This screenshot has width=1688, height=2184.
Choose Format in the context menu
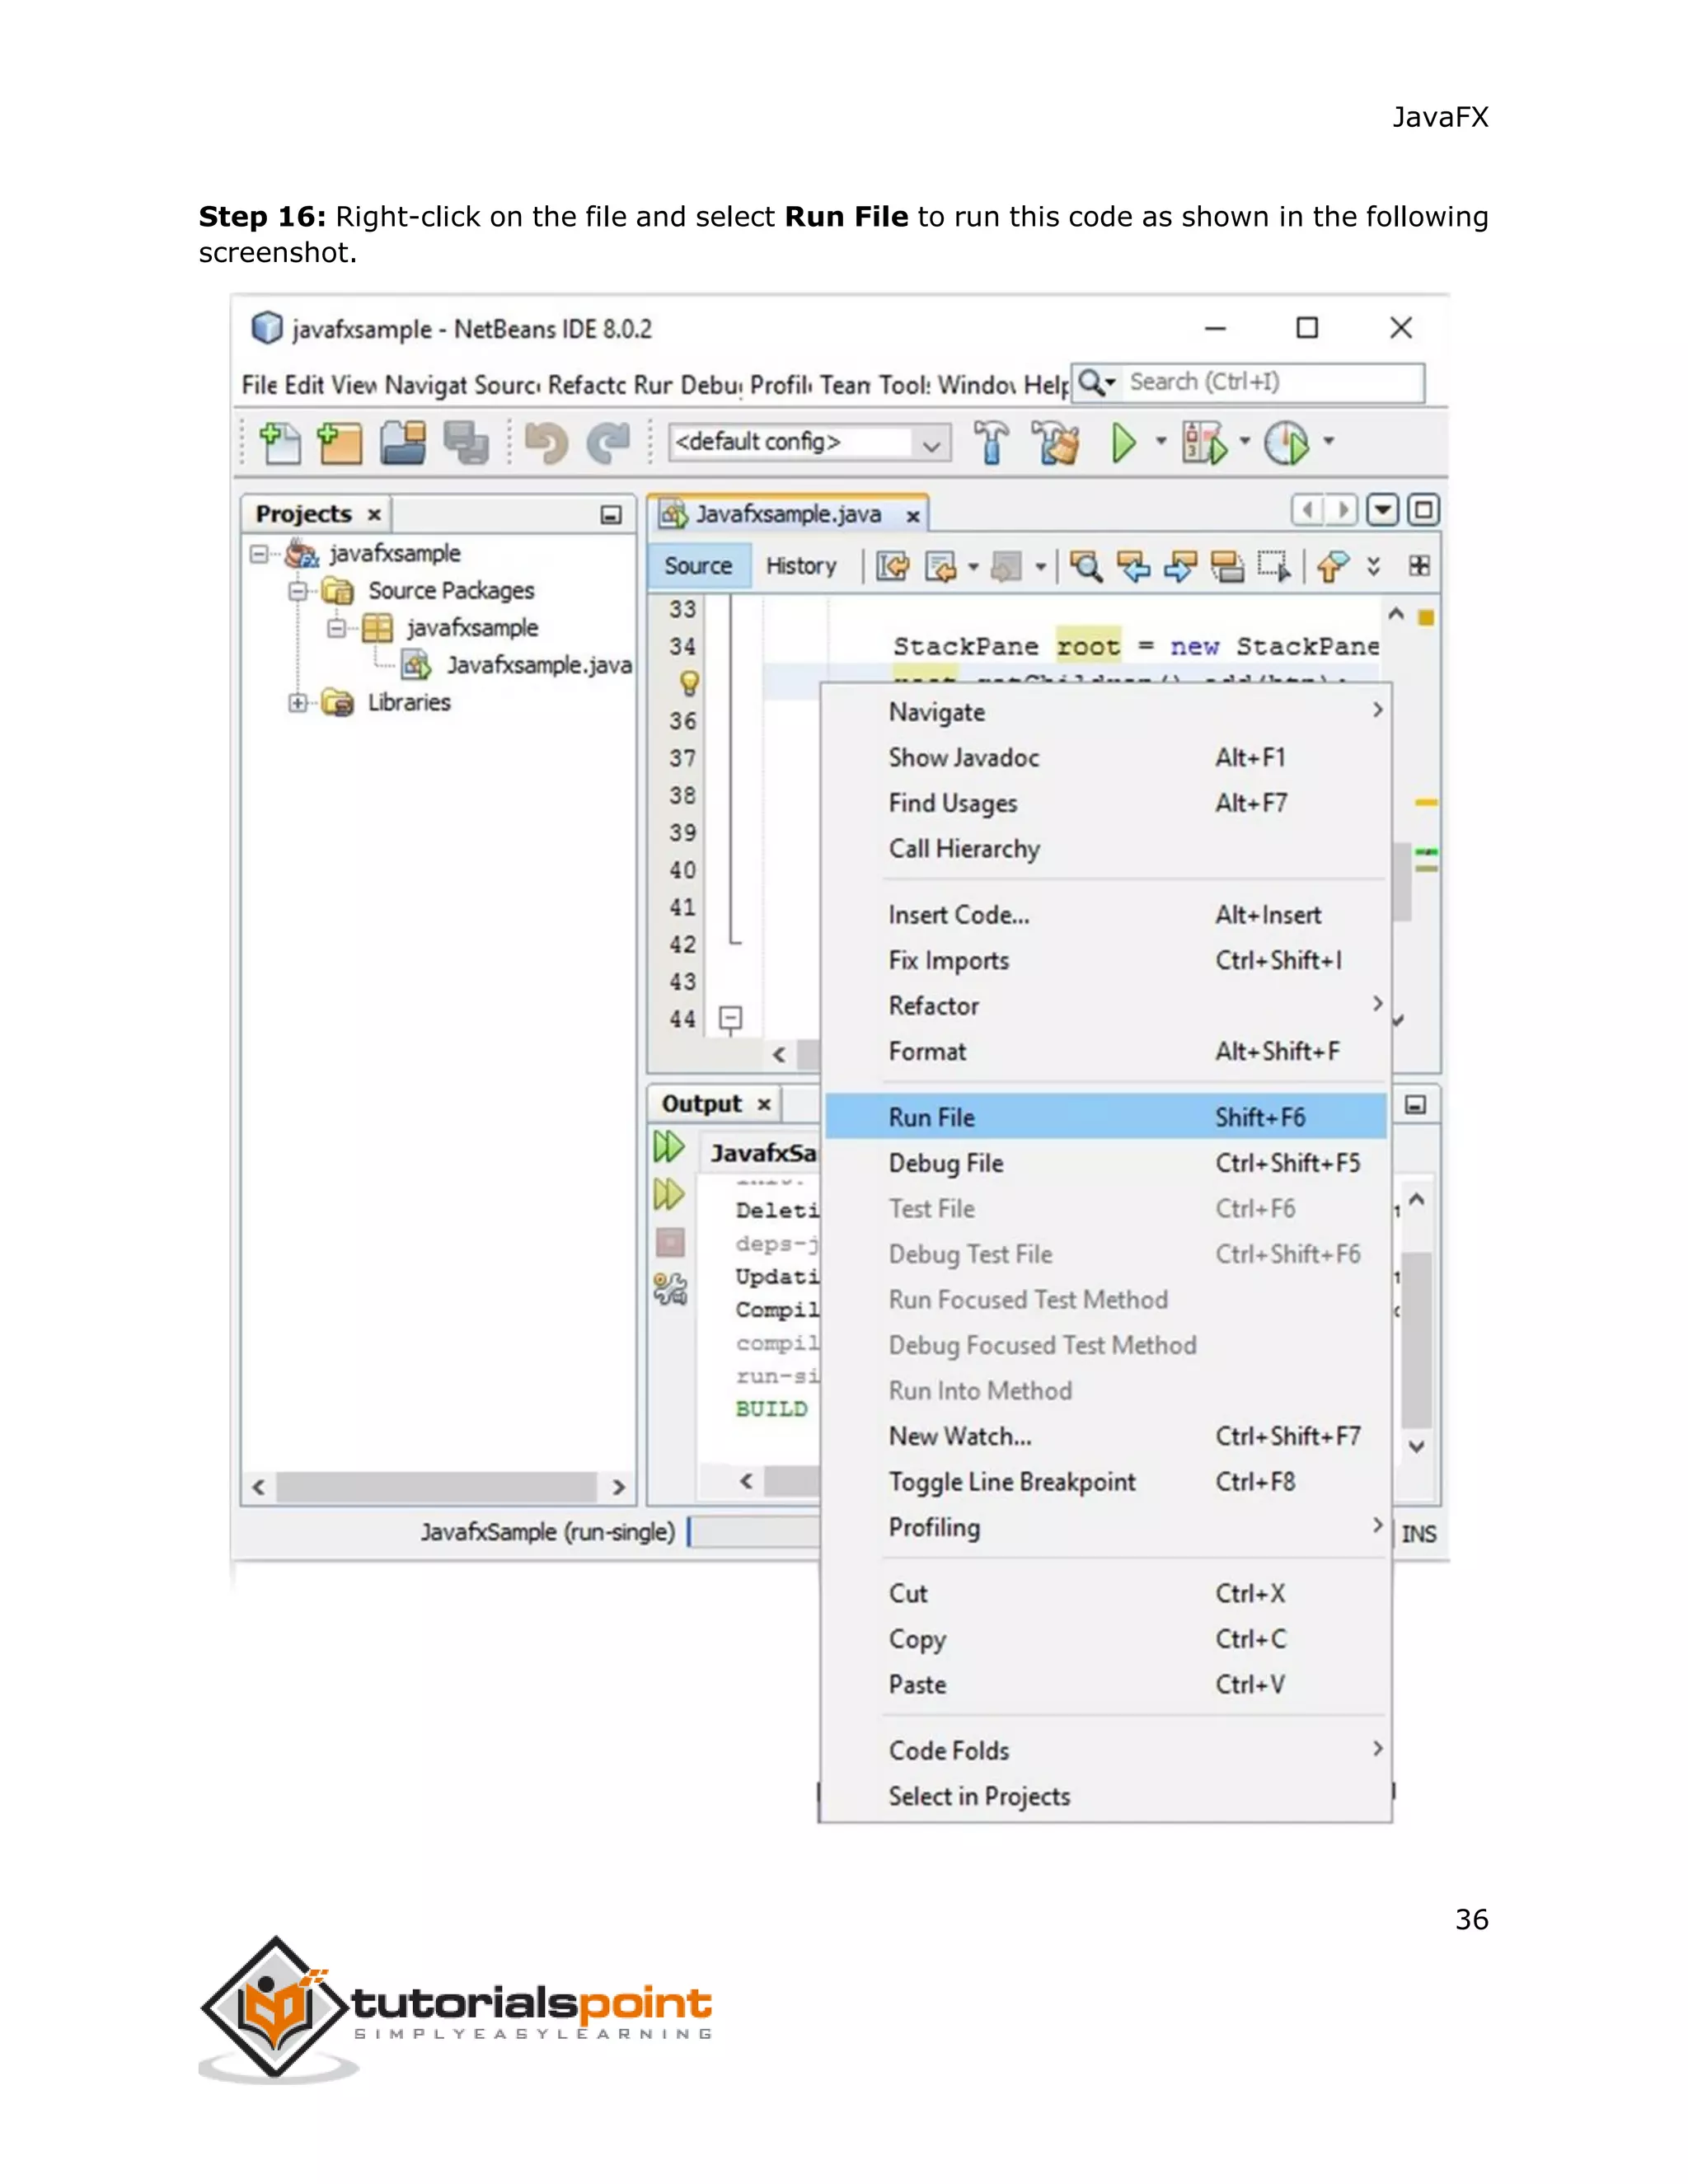point(1106,1051)
